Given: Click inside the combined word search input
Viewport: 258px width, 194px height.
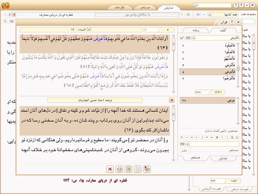Looking at the screenshot, I should [214, 144].
